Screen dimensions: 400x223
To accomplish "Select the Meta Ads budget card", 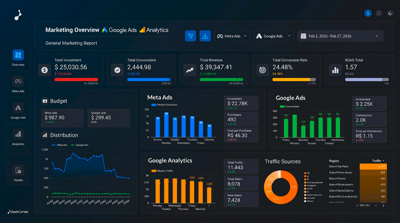I will [x=62, y=118].
